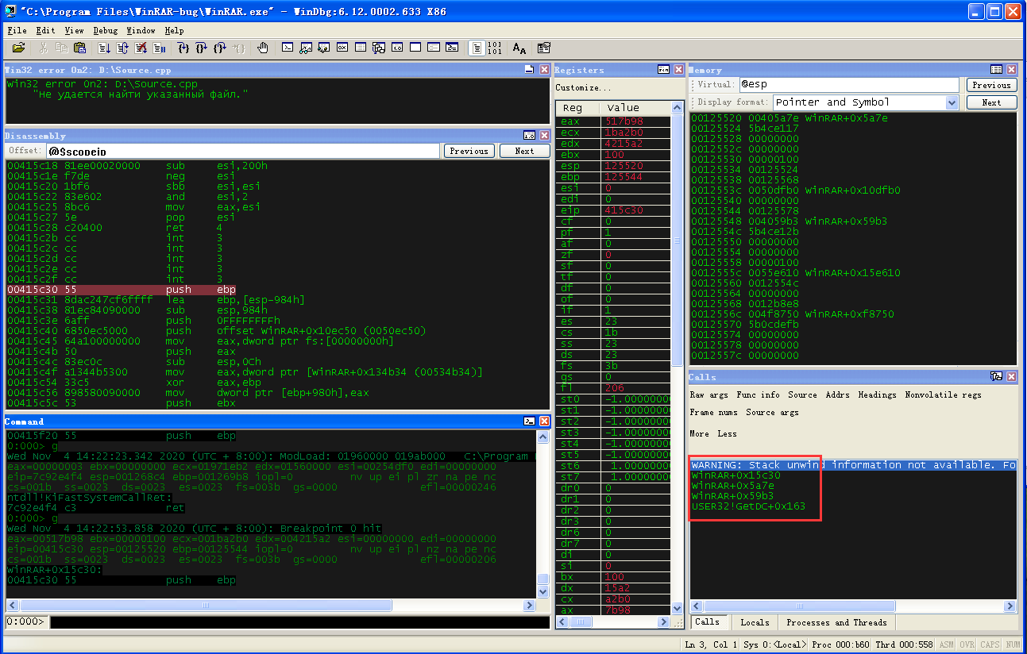This screenshot has width=1027, height=654.
Task: Enable Source mode on toolbar toggle
Action: tap(476, 48)
